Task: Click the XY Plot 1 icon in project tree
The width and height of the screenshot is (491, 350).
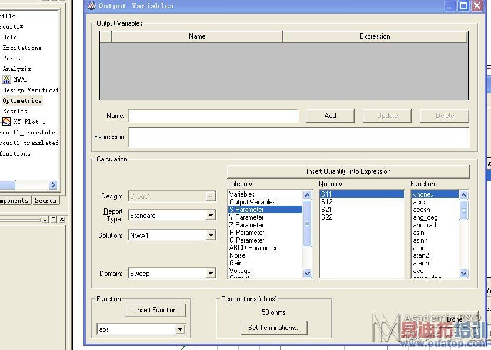Action: [x=6, y=122]
